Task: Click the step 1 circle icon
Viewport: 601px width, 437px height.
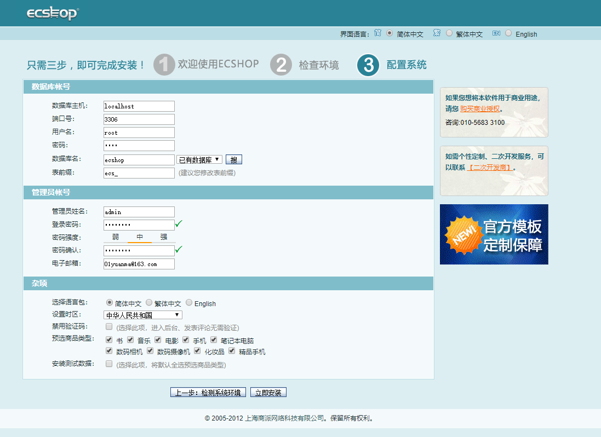Action: 164,65
